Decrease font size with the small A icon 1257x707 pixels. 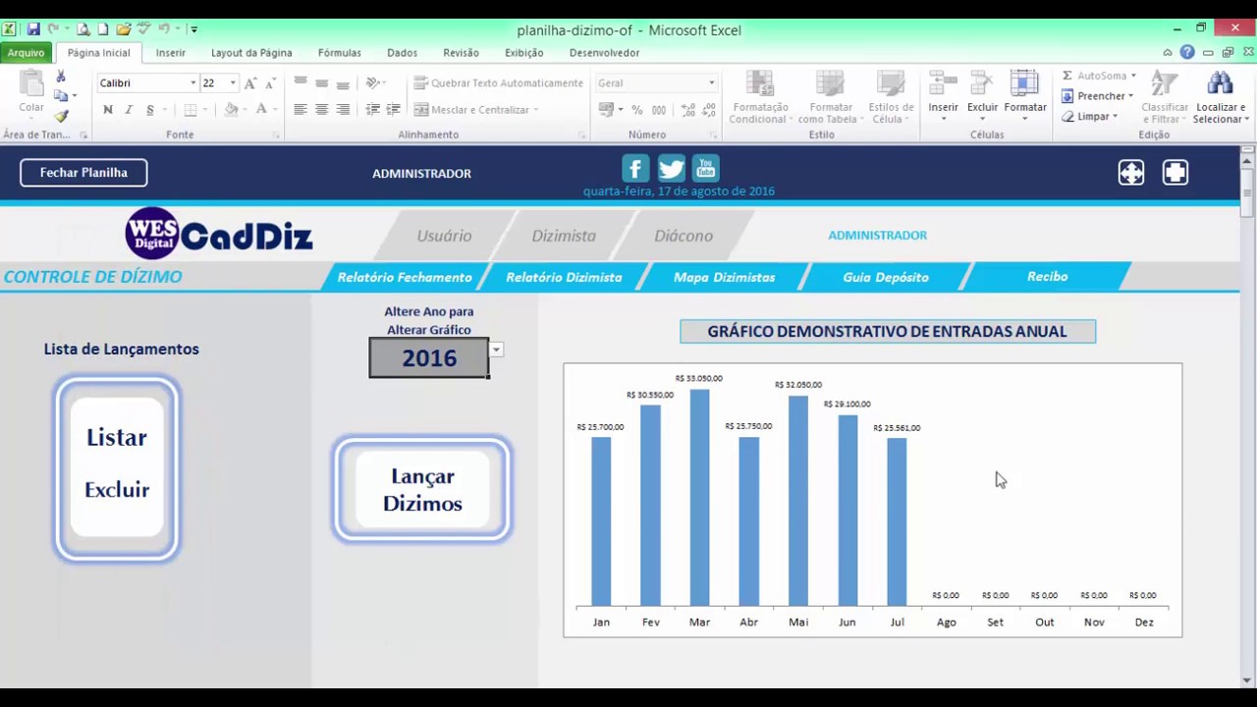(270, 83)
